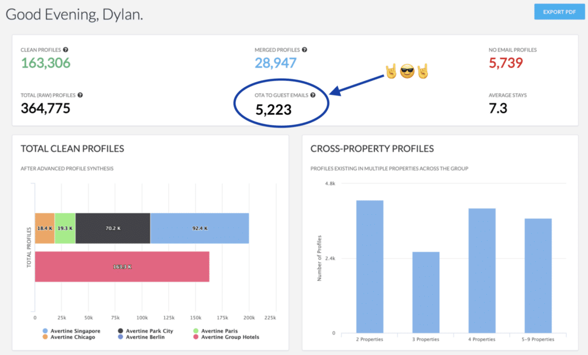Click the Avertine Chicago orange legend dot
Viewport: 588px width, 355px height.
[x=45, y=337]
